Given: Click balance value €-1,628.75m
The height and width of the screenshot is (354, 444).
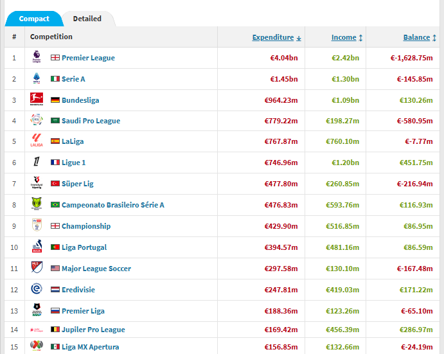Looking at the screenshot, I should [411, 58].
